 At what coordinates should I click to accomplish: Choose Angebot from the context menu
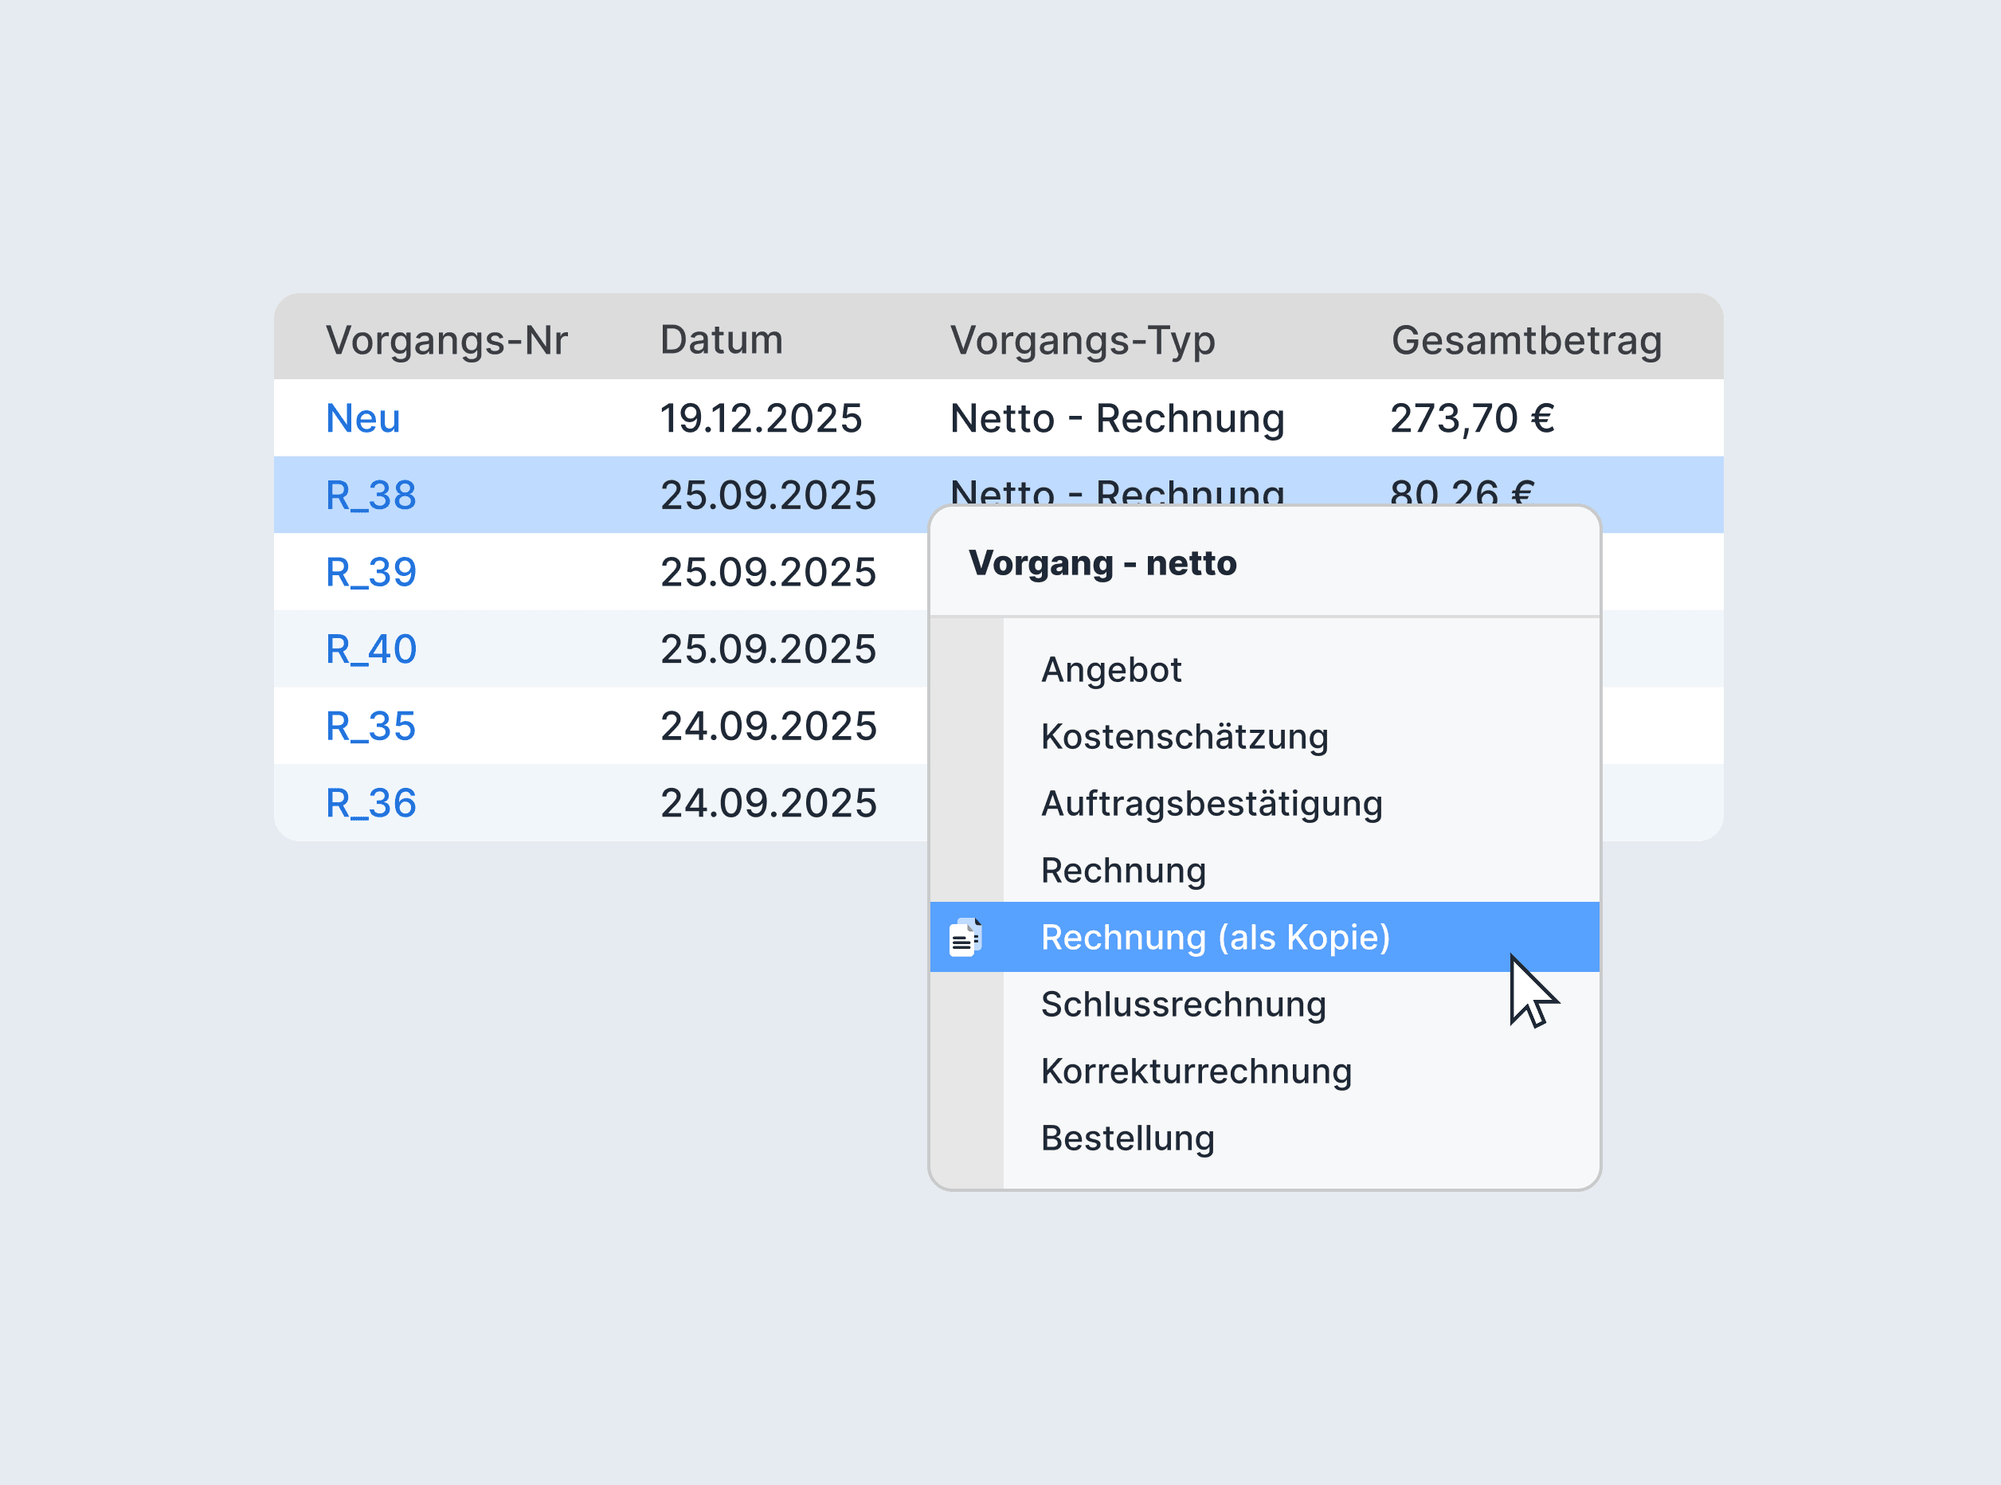(x=1111, y=671)
